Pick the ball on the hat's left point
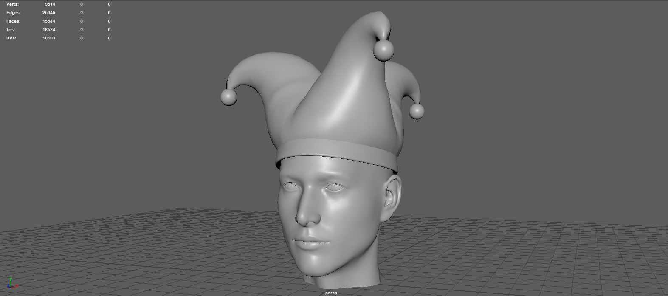Viewport: 668px width, 296px height. click(x=228, y=97)
